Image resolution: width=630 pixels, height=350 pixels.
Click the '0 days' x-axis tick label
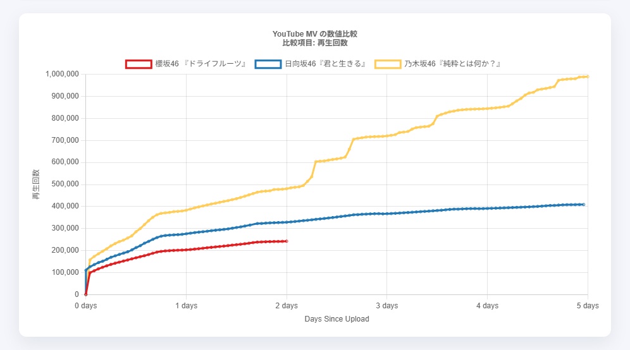click(x=85, y=306)
